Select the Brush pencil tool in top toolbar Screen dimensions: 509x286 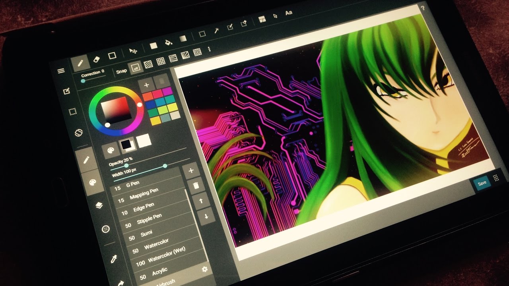click(x=80, y=63)
